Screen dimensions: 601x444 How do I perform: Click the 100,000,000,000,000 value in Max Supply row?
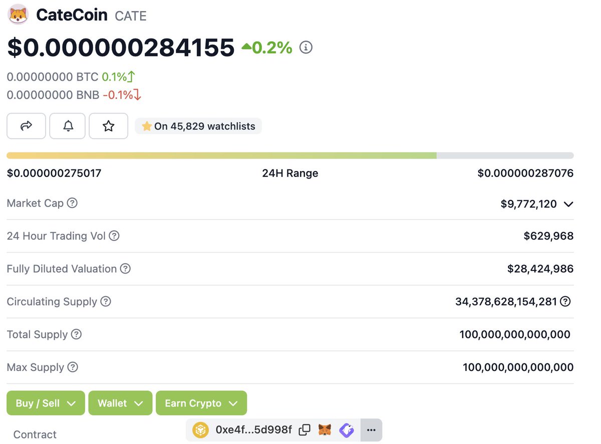tap(518, 367)
